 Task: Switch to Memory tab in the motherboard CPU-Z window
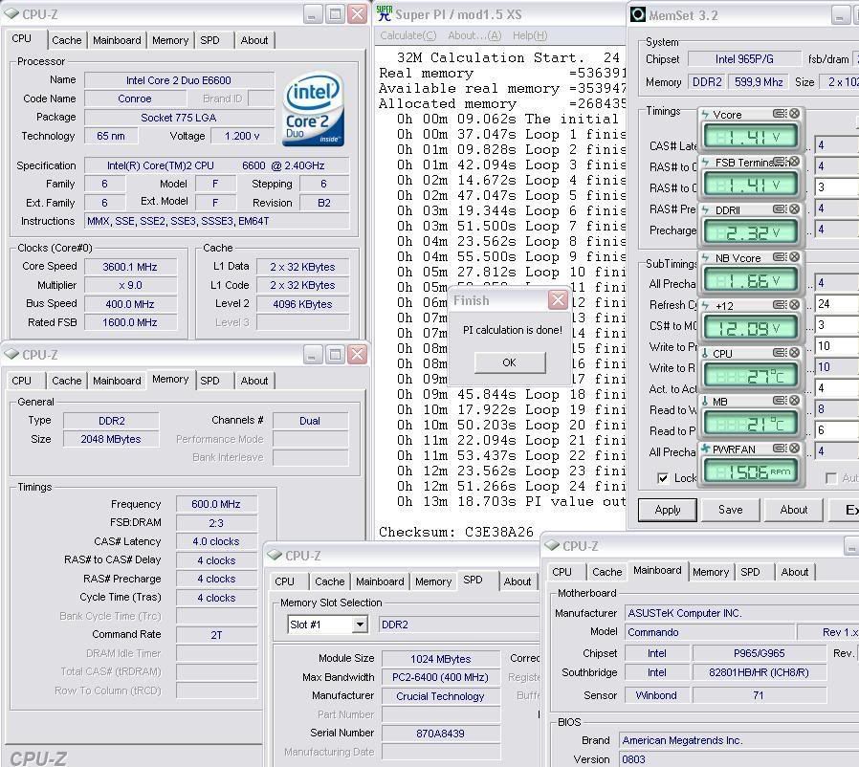(x=711, y=572)
